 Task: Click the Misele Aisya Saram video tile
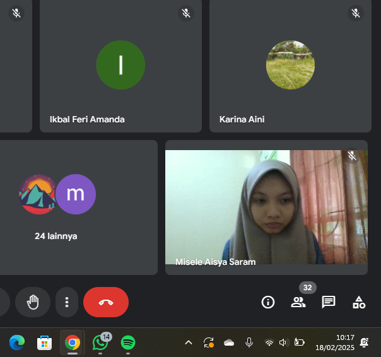[x=266, y=207]
